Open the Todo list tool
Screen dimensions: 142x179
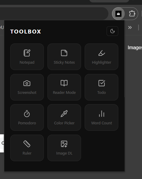(x=101, y=87)
